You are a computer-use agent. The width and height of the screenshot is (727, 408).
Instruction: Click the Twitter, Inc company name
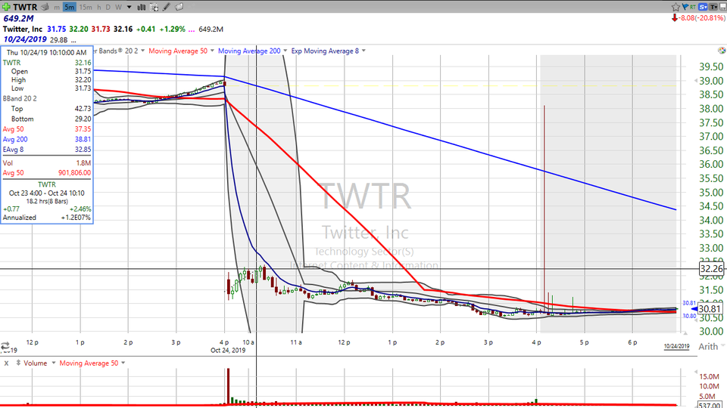23,29
